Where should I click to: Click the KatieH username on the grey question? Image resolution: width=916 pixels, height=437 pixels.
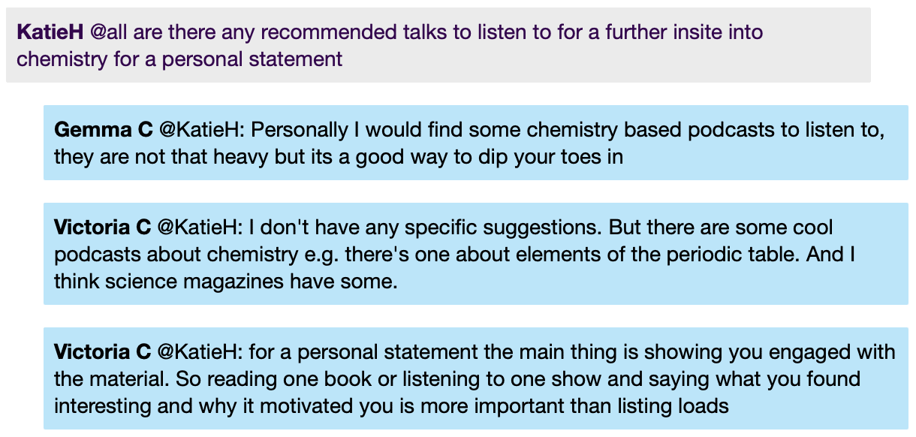tap(50, 32)
